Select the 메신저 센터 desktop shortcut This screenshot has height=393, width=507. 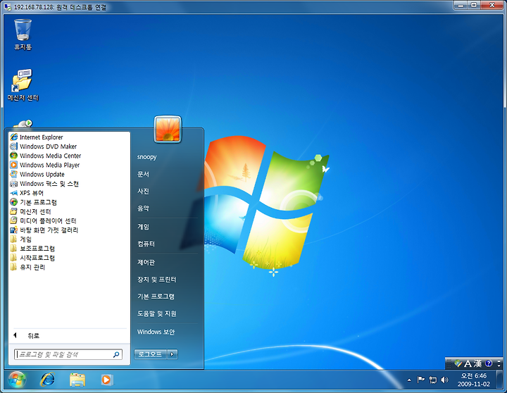(23, 85)
